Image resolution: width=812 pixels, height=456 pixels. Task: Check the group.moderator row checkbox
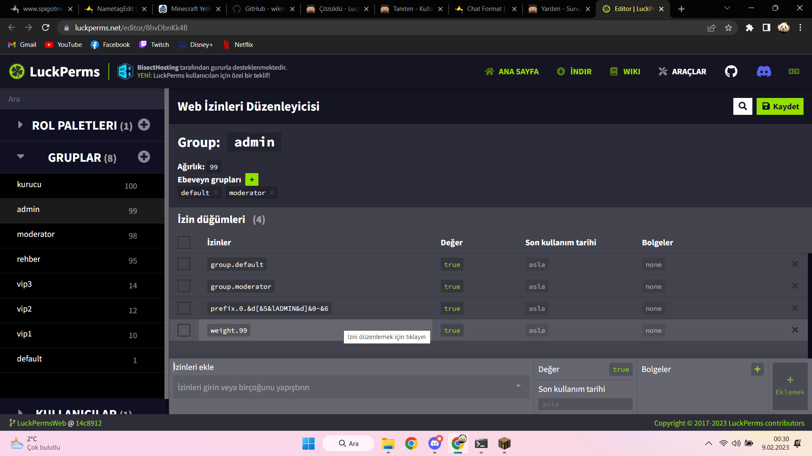click(x=184, y=286)
